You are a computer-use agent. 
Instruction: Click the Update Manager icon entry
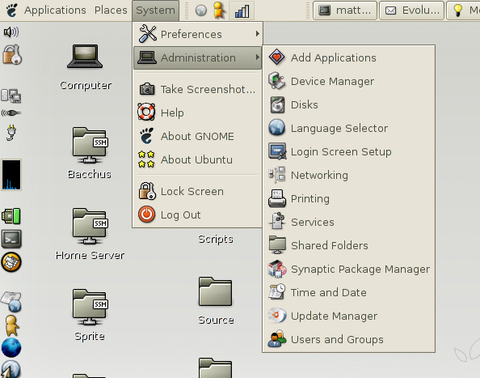277,316
